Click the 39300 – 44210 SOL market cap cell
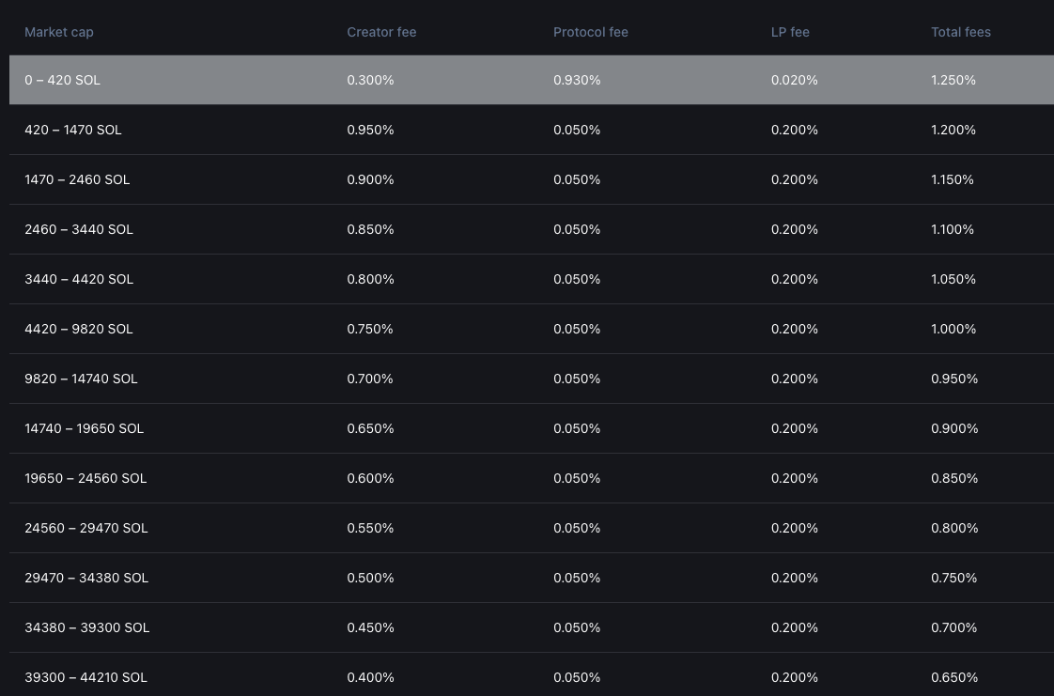This screenshot has width=1054, height=696. coord(85,677)
